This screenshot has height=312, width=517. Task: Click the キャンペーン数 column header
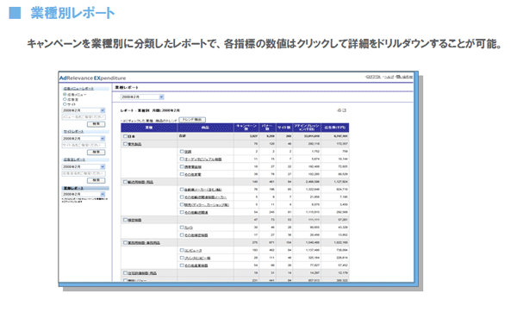tap(246, 128)
